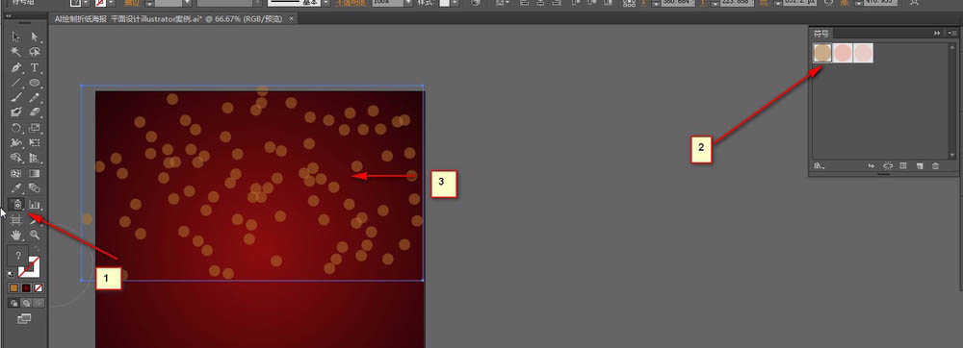Click New Symbol button

(x=920, y=165)
